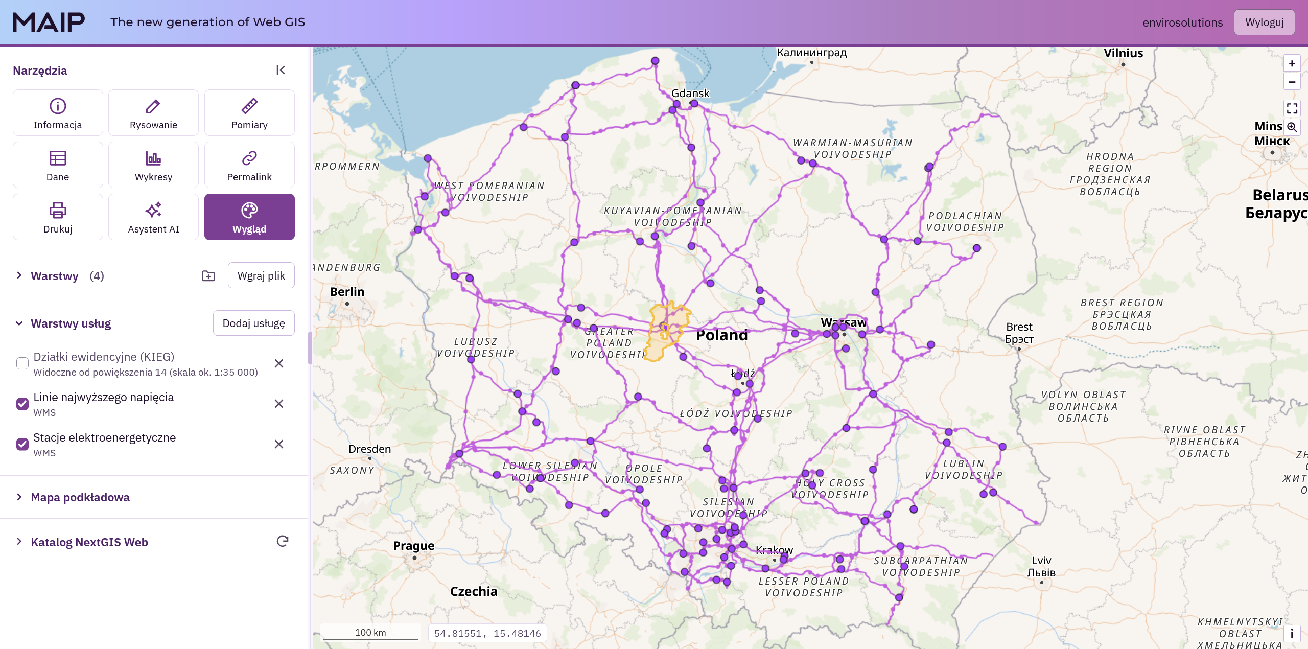The width and height of the screenshot is (1308, 649).
Task: Click the map search magnifier icon
Action: [1292, 127]
